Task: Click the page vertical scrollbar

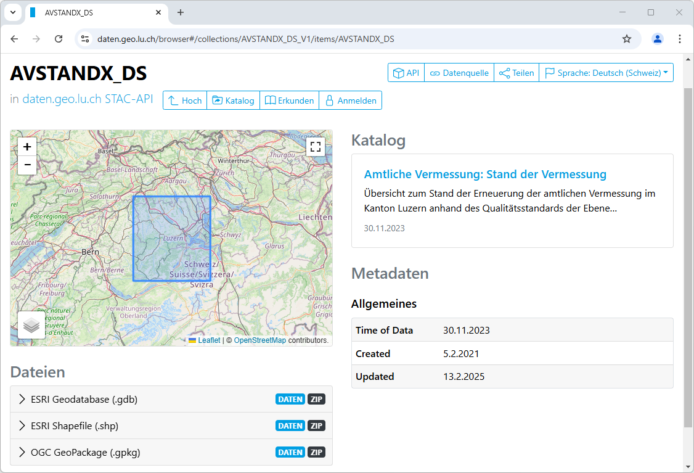Action: tap(688, 259)
